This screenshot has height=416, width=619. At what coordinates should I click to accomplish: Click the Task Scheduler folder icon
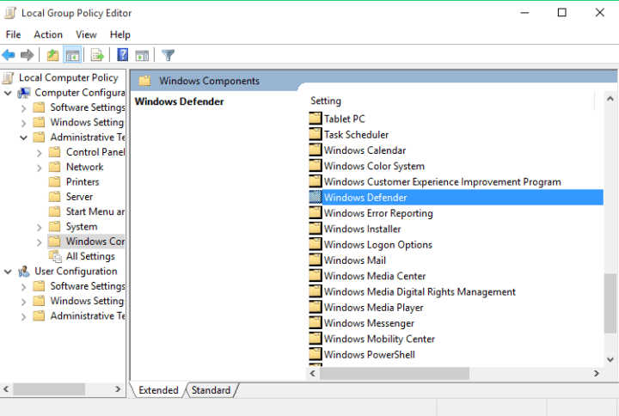point(315,134)
